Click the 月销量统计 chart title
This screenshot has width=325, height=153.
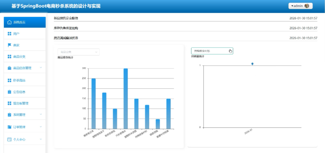pyautogui.click(x=198, y=56)
